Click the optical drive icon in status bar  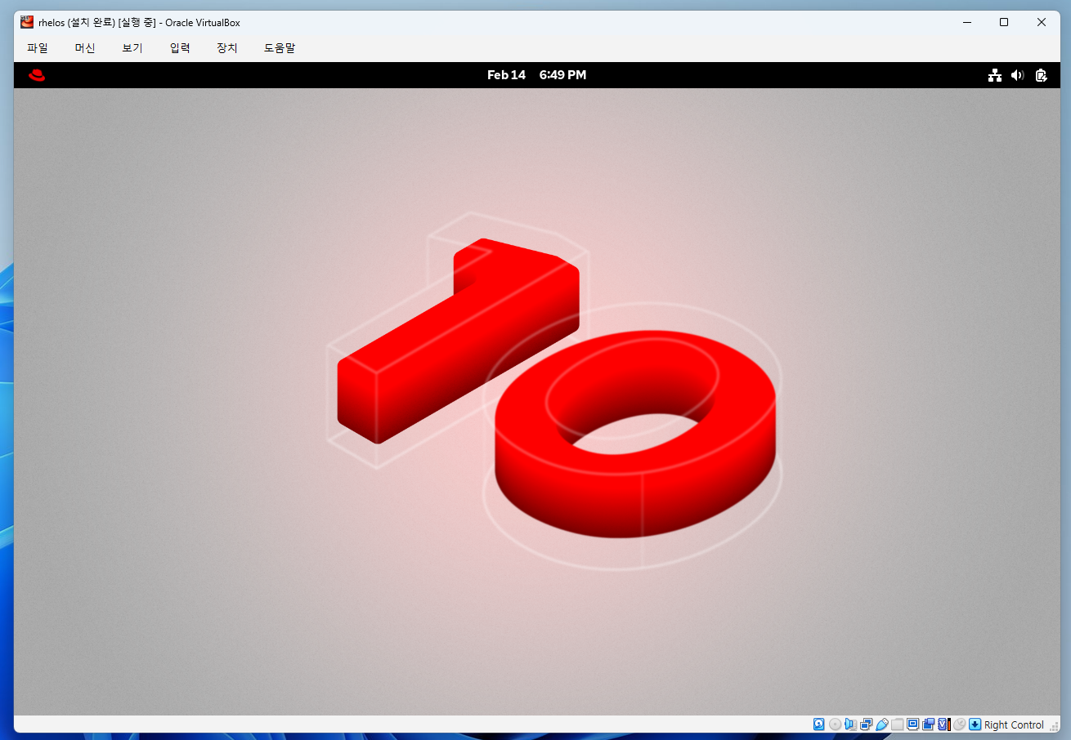tap(835, 724)
